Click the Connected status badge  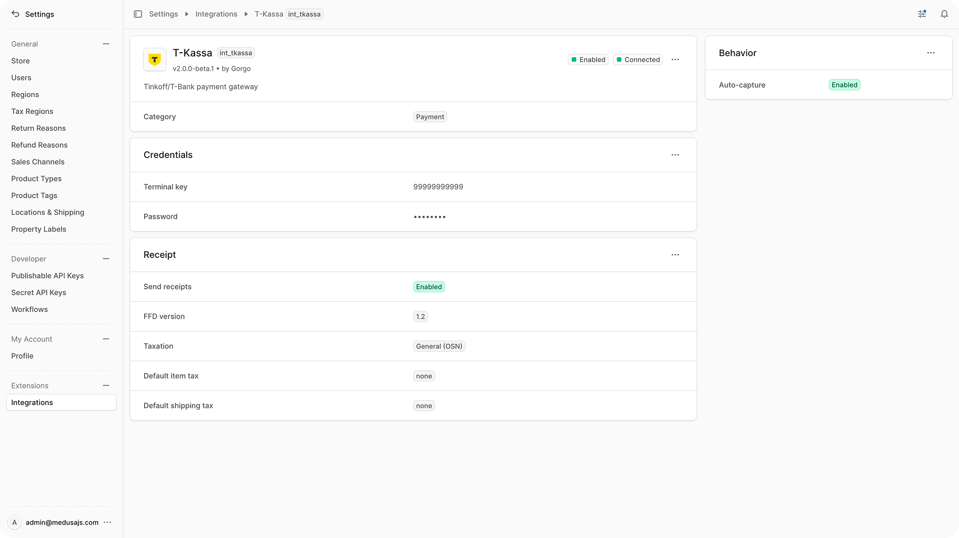coord(638,59)
